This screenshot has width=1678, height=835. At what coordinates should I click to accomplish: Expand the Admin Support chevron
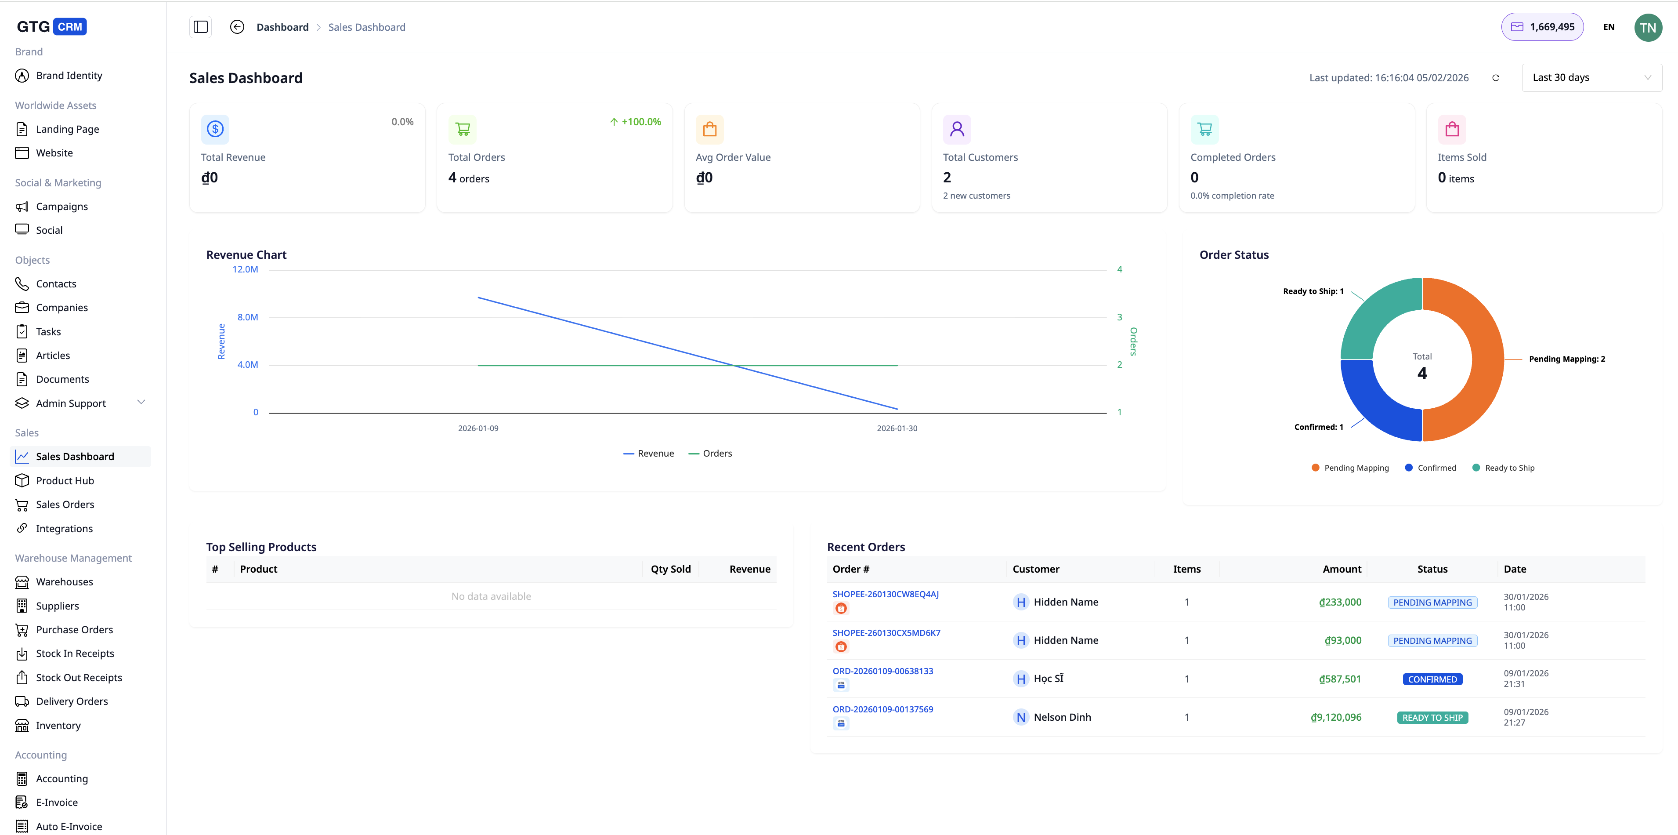pos(141,402)
